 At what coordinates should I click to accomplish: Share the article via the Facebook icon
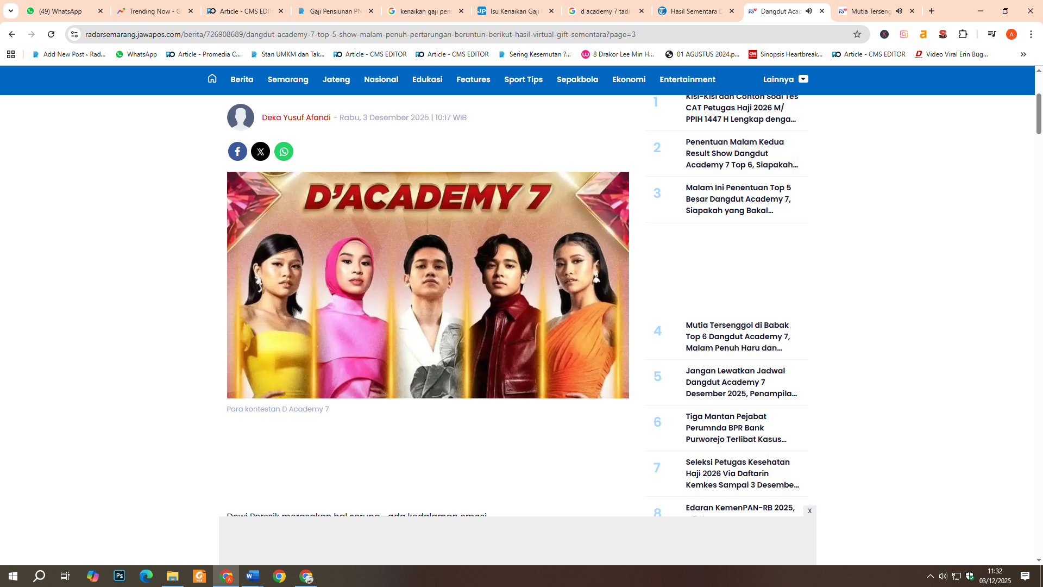(237, 151)
